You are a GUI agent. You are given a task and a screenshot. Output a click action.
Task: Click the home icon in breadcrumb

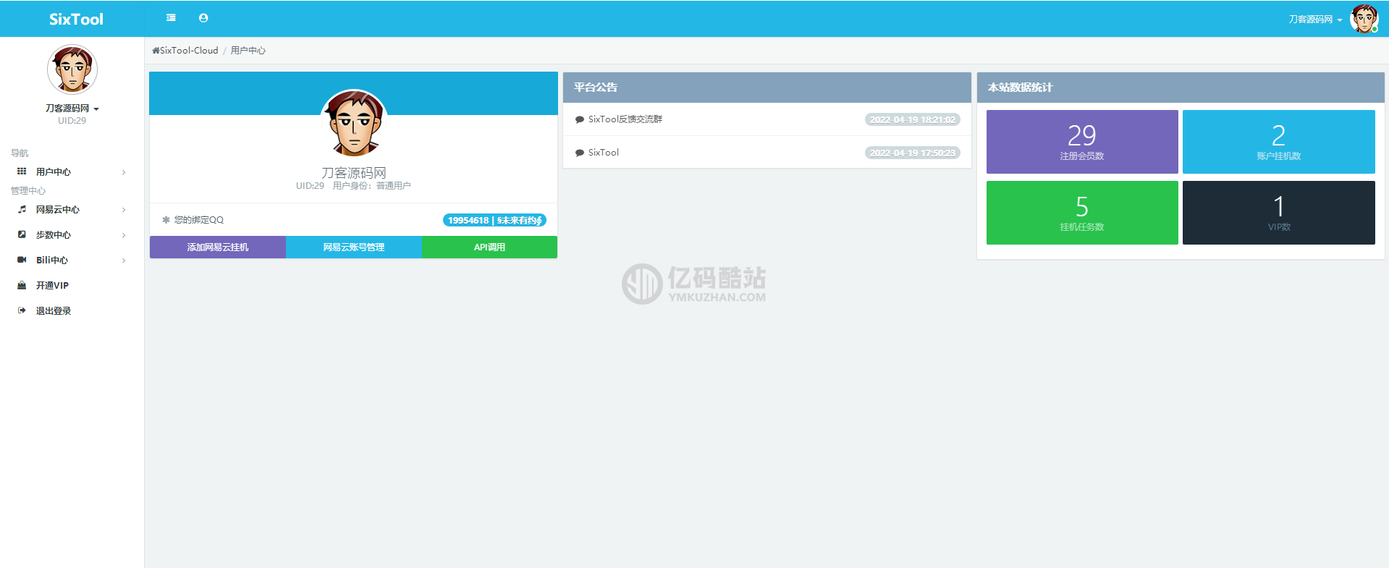pos(156,51)
